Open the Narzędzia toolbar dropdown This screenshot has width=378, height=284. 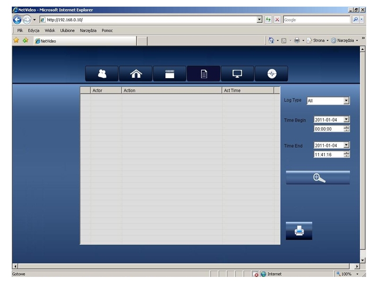pyautogui.click(x=346, y=41)
